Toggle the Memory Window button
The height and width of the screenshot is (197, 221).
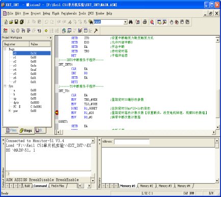(x=86, y=31)
